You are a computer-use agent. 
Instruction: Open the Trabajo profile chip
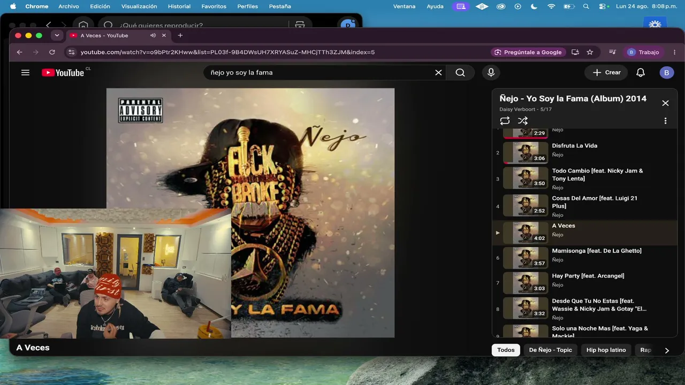click(x=643, y=52)
